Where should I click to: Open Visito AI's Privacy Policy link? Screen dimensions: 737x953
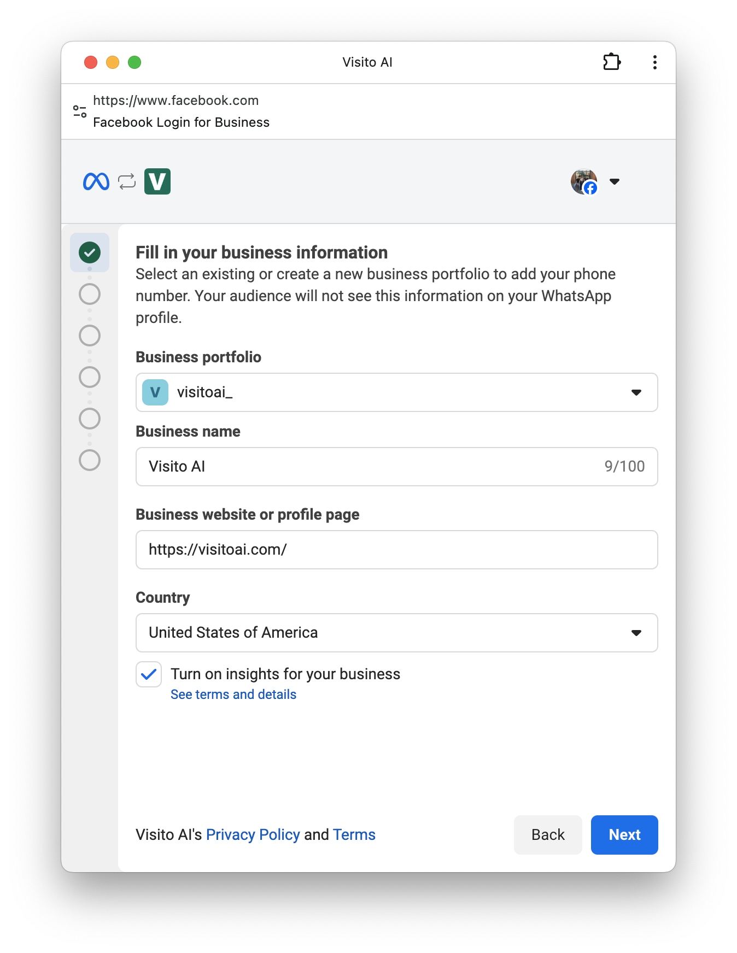click(x=253, y=835)
